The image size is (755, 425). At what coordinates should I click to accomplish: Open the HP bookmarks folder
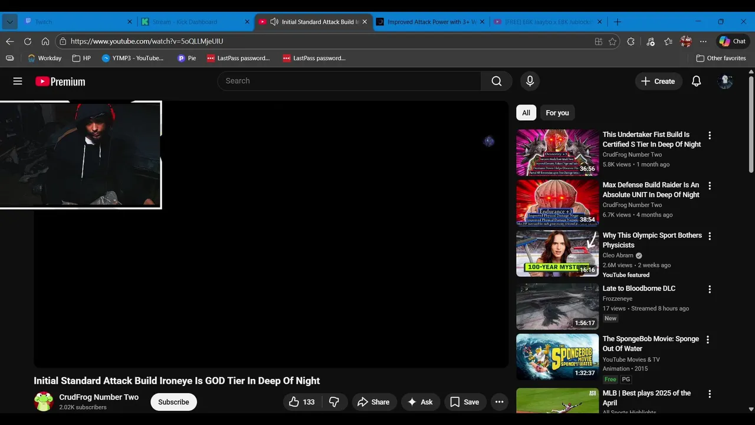click(81, 58)
